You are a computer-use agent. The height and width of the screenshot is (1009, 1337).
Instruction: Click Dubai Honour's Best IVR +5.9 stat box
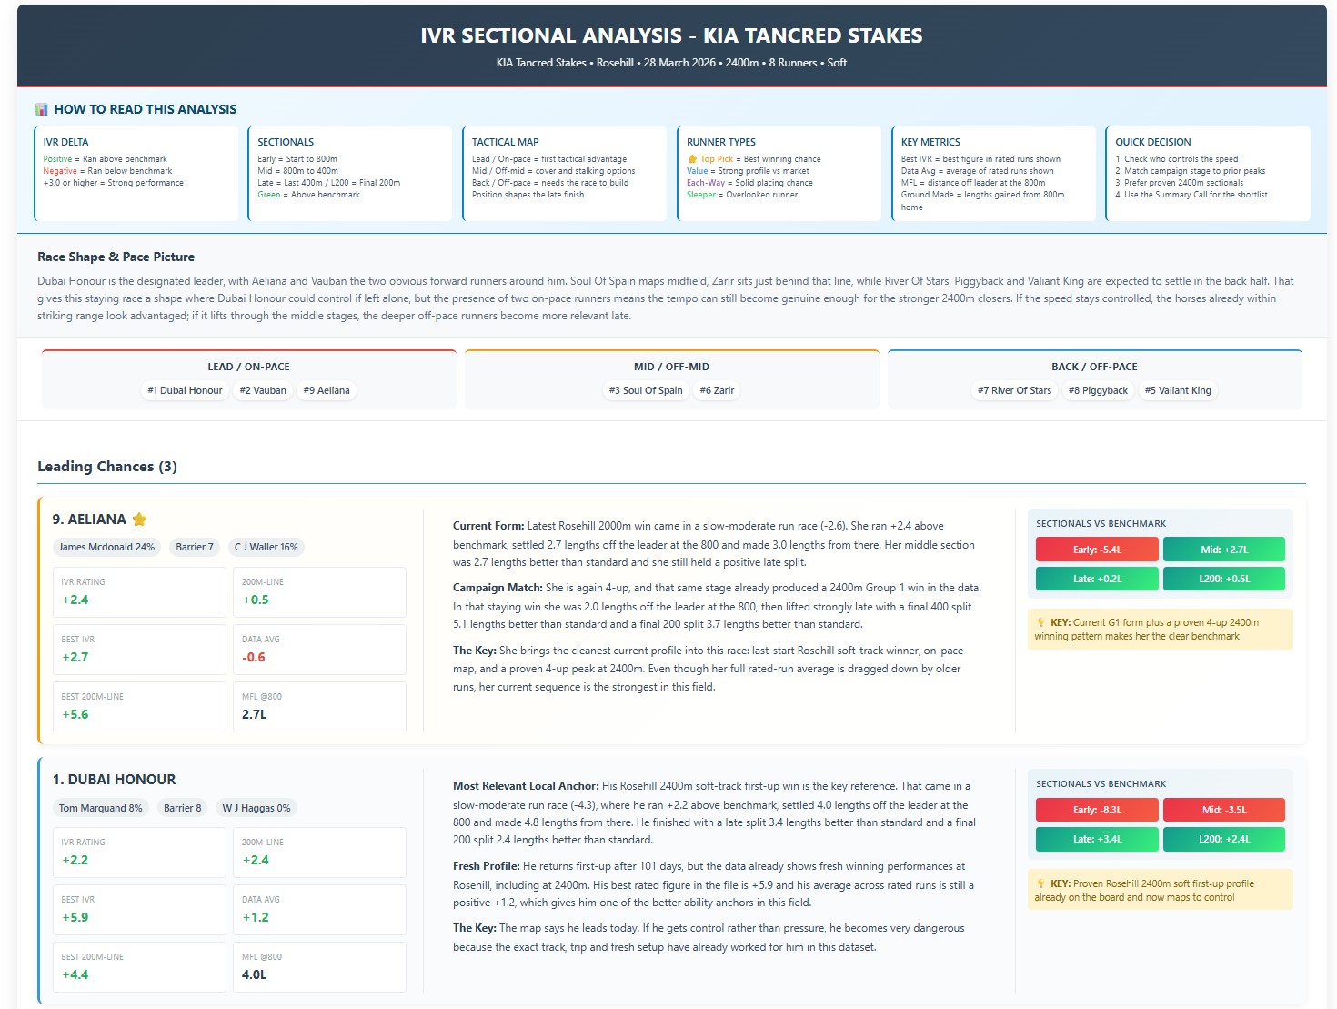point(139,909)
